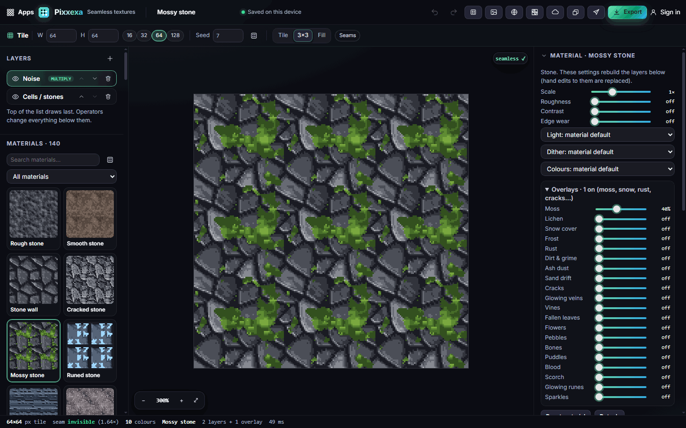Zoom in with the plus button
The width and height of the screenshot is (686, 428).
coord(182,400)
